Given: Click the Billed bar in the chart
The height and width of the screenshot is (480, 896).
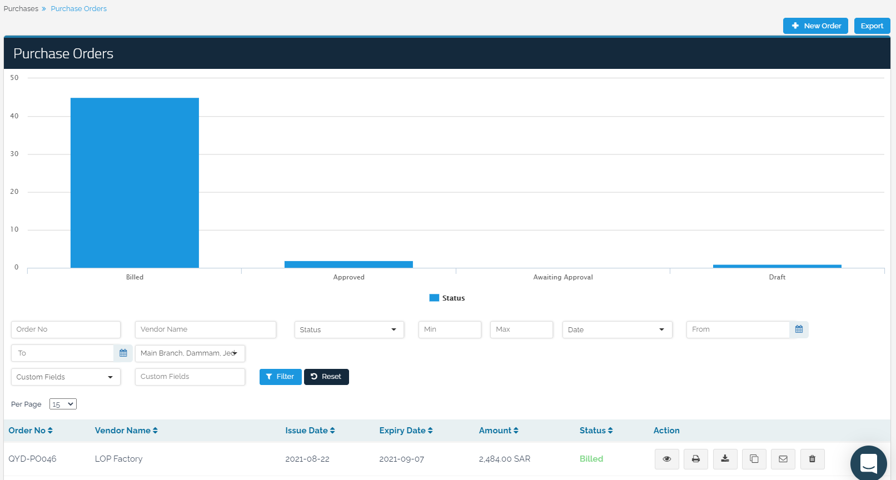Looking at the screenshot, I should 135,183.
